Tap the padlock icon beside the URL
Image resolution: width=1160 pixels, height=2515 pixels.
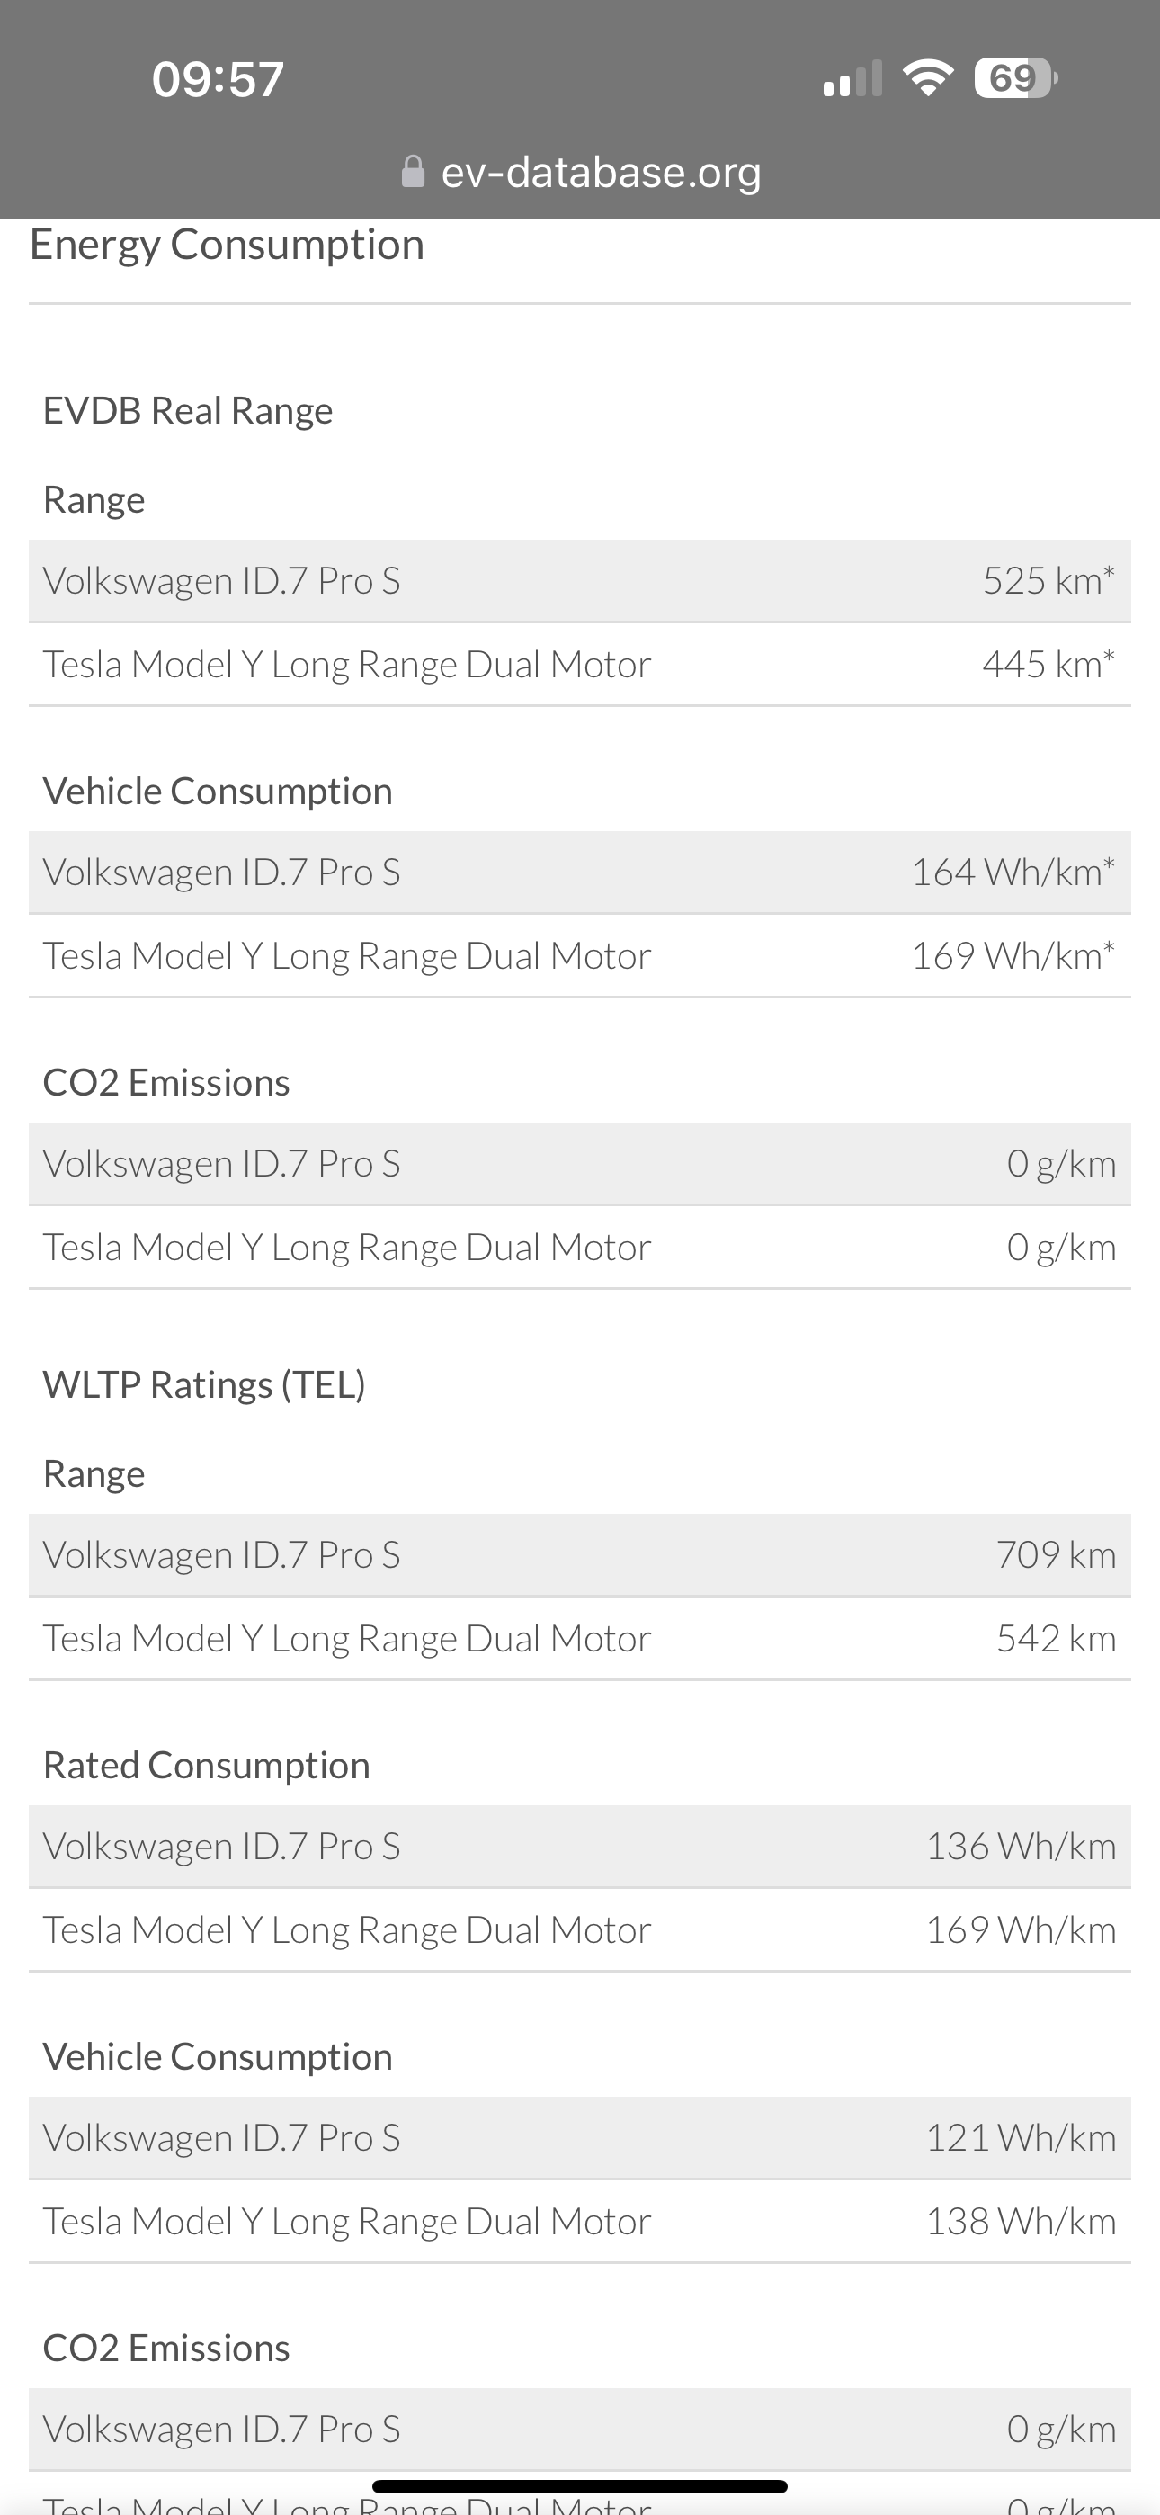413,172
